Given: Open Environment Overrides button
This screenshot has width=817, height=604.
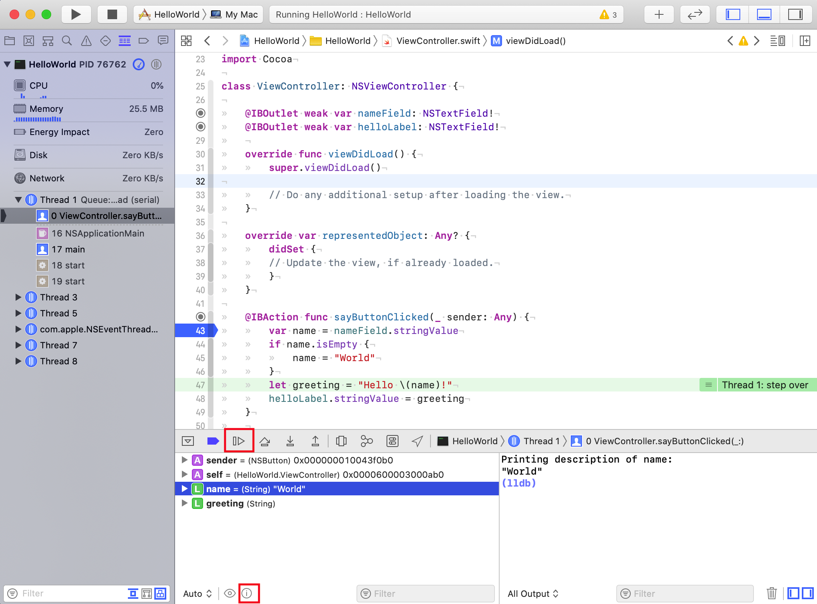Looking at the screenshot, I should pos(393,441).
